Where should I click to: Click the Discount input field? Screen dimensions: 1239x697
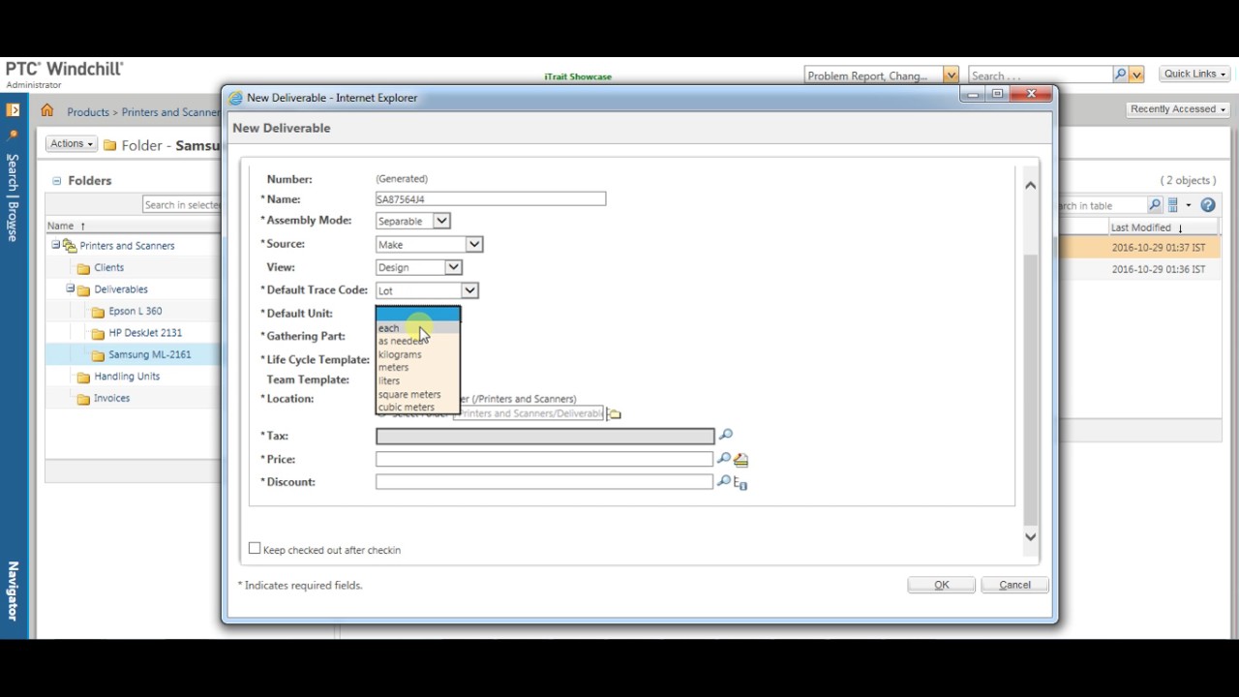click(544, 481)
